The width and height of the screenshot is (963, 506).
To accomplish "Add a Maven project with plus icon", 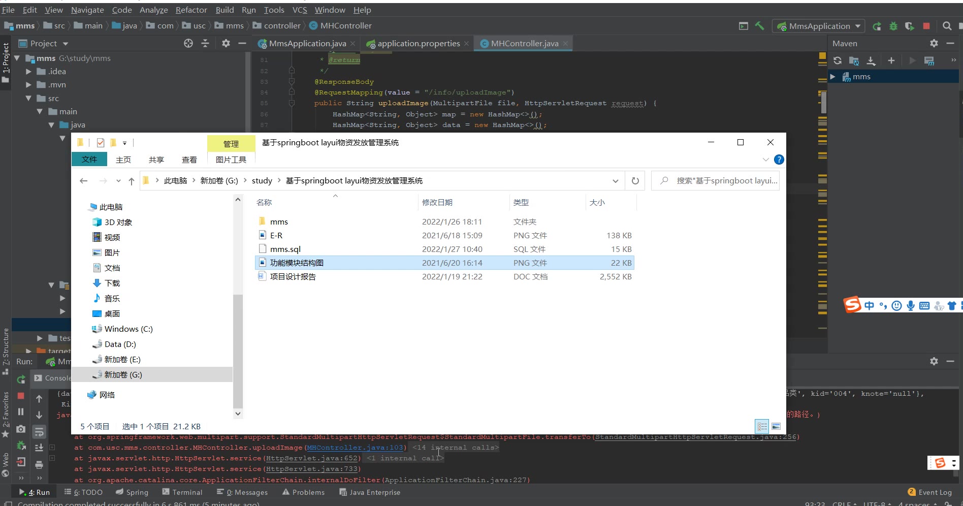I will tap(891, 60).
